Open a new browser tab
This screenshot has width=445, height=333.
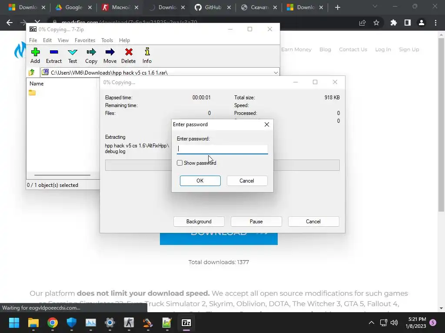337,7
